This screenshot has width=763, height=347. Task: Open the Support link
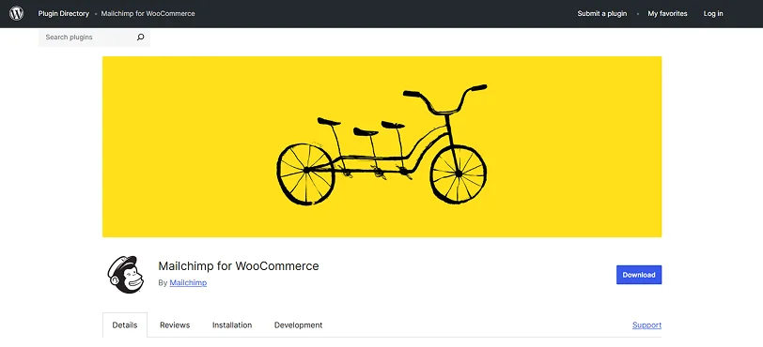click(x=646, y=325)
